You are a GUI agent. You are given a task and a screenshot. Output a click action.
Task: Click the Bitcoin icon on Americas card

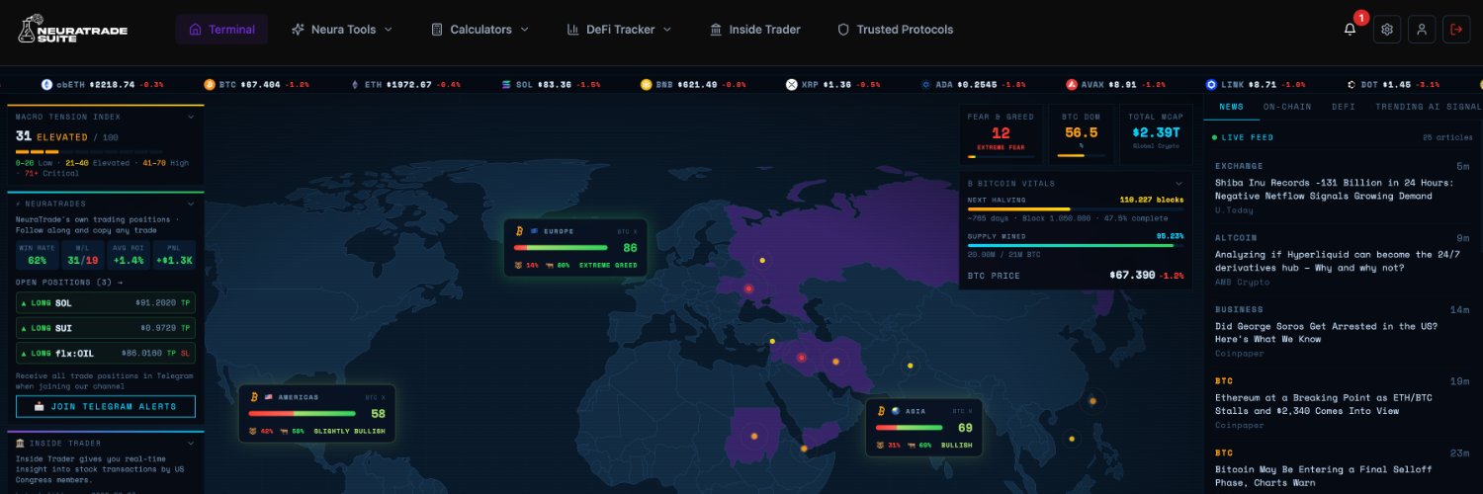[x=254, y=397]
